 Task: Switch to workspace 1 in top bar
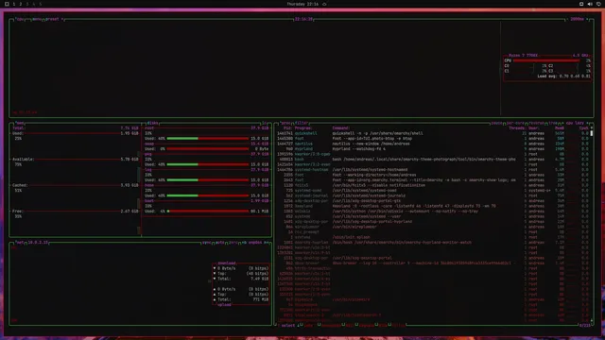click(14, 4)
